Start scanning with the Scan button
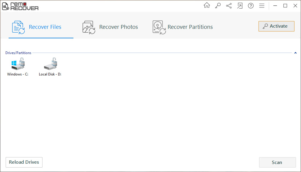Screen dimensions: 301x172 [x=277, y=162]
